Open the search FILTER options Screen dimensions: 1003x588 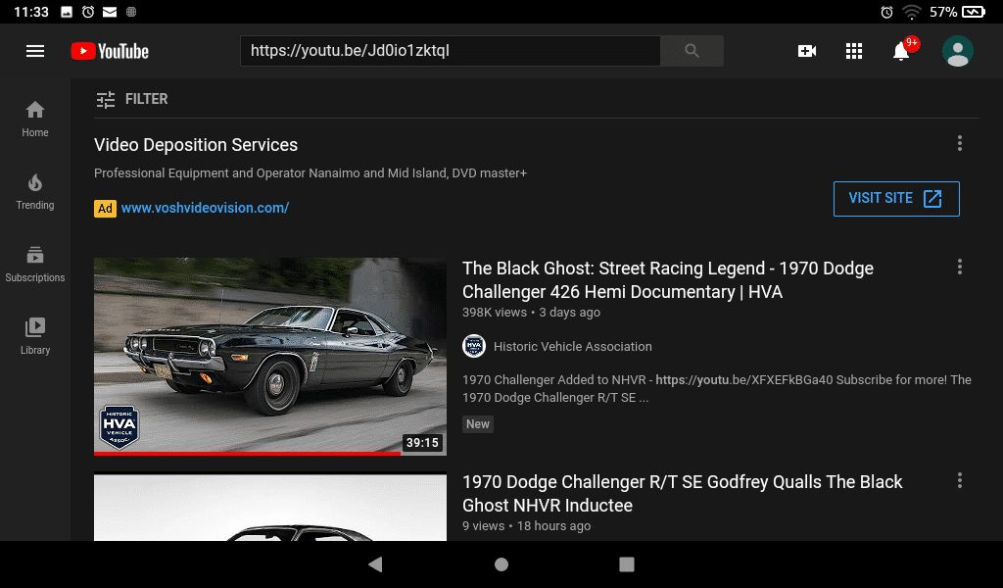point(132,99)
